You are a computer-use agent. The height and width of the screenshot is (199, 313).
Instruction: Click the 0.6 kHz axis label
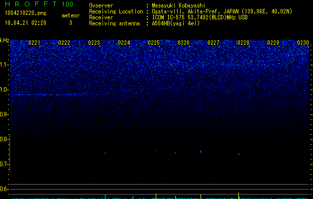point(4,189)
